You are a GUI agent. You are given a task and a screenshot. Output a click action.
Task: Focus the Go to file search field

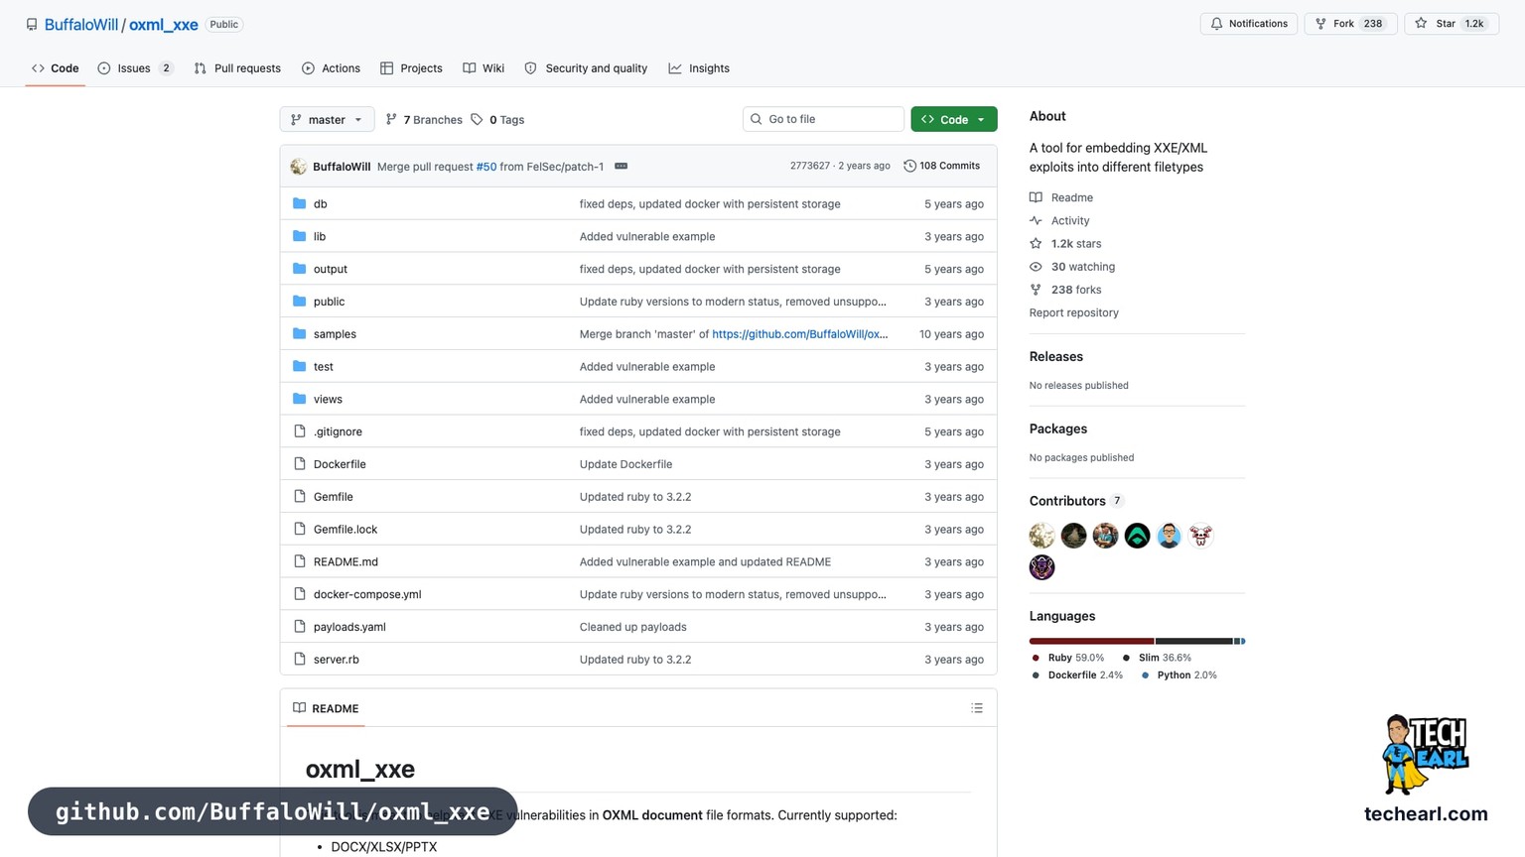pos(823,119)
